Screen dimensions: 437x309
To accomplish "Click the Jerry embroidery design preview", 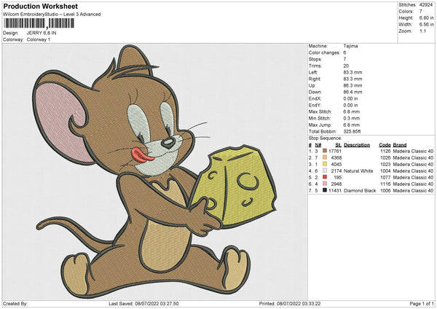I will pyautogui.click(x=155, y=172).
